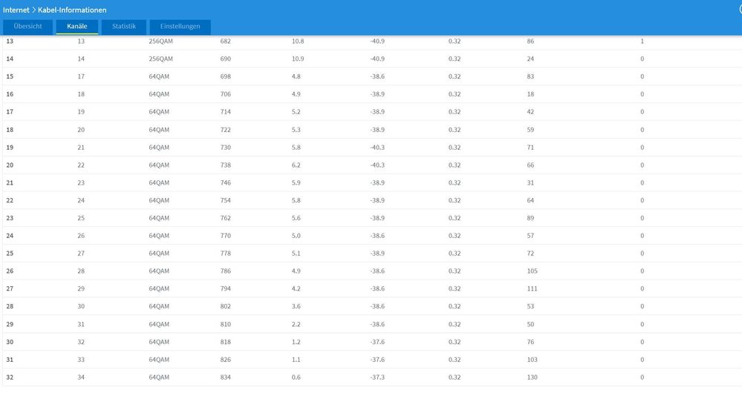Screen dimensions: 742x393
Task: Click power level 5.3 in row 18
Action: click(296, 130)
